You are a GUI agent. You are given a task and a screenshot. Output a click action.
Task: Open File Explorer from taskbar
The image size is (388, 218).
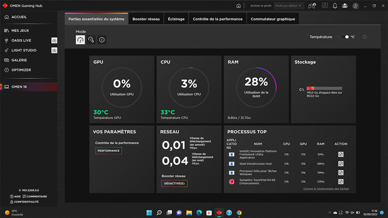[x=189, y=212]
